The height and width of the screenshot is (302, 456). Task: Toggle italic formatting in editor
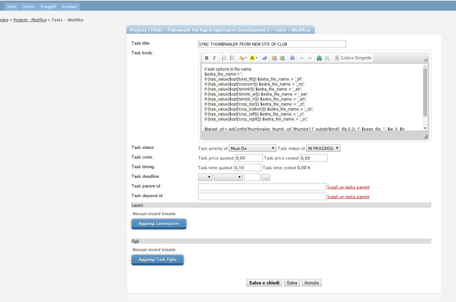(x=214, y=58)
